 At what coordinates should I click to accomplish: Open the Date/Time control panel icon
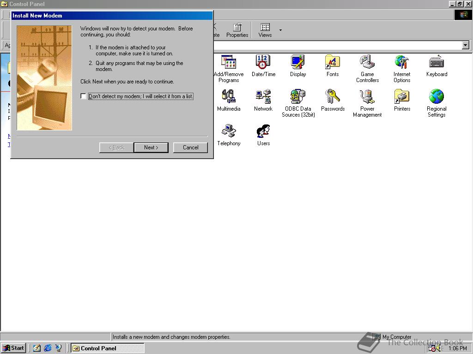point(263,65)
